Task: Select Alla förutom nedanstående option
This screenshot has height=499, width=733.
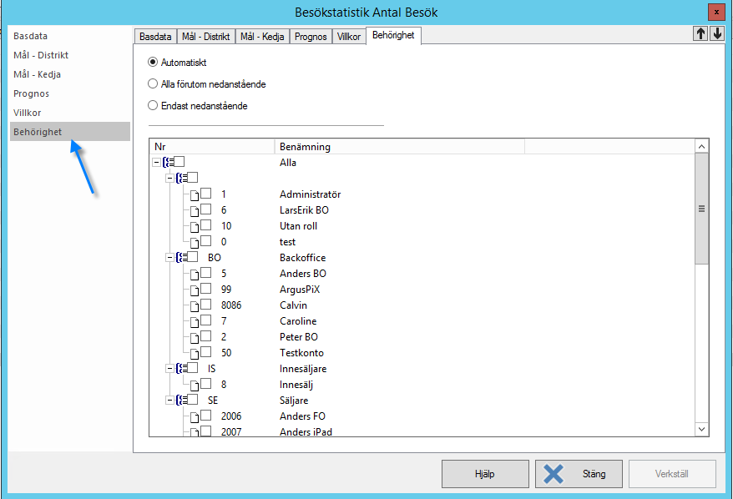Action: [x=153, y=83]
